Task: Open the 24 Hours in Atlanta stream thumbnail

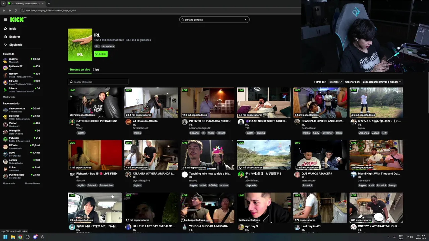Action: click(151, 102)
